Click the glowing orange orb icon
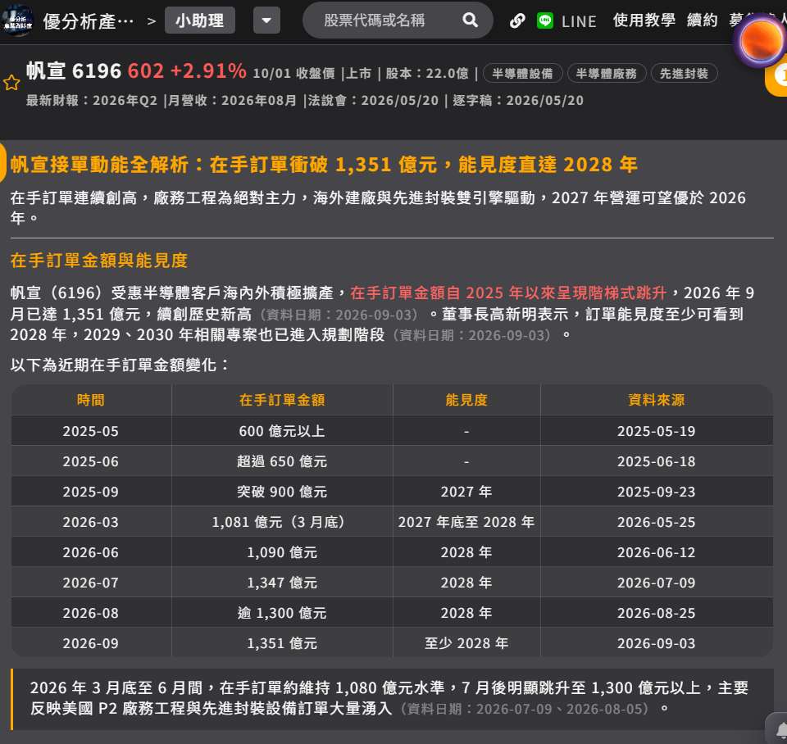The image size is (787, 744). coord(760,42)
